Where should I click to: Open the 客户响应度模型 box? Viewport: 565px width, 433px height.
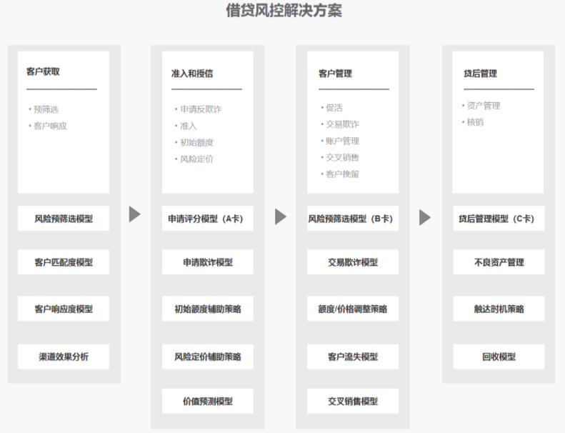64,309
